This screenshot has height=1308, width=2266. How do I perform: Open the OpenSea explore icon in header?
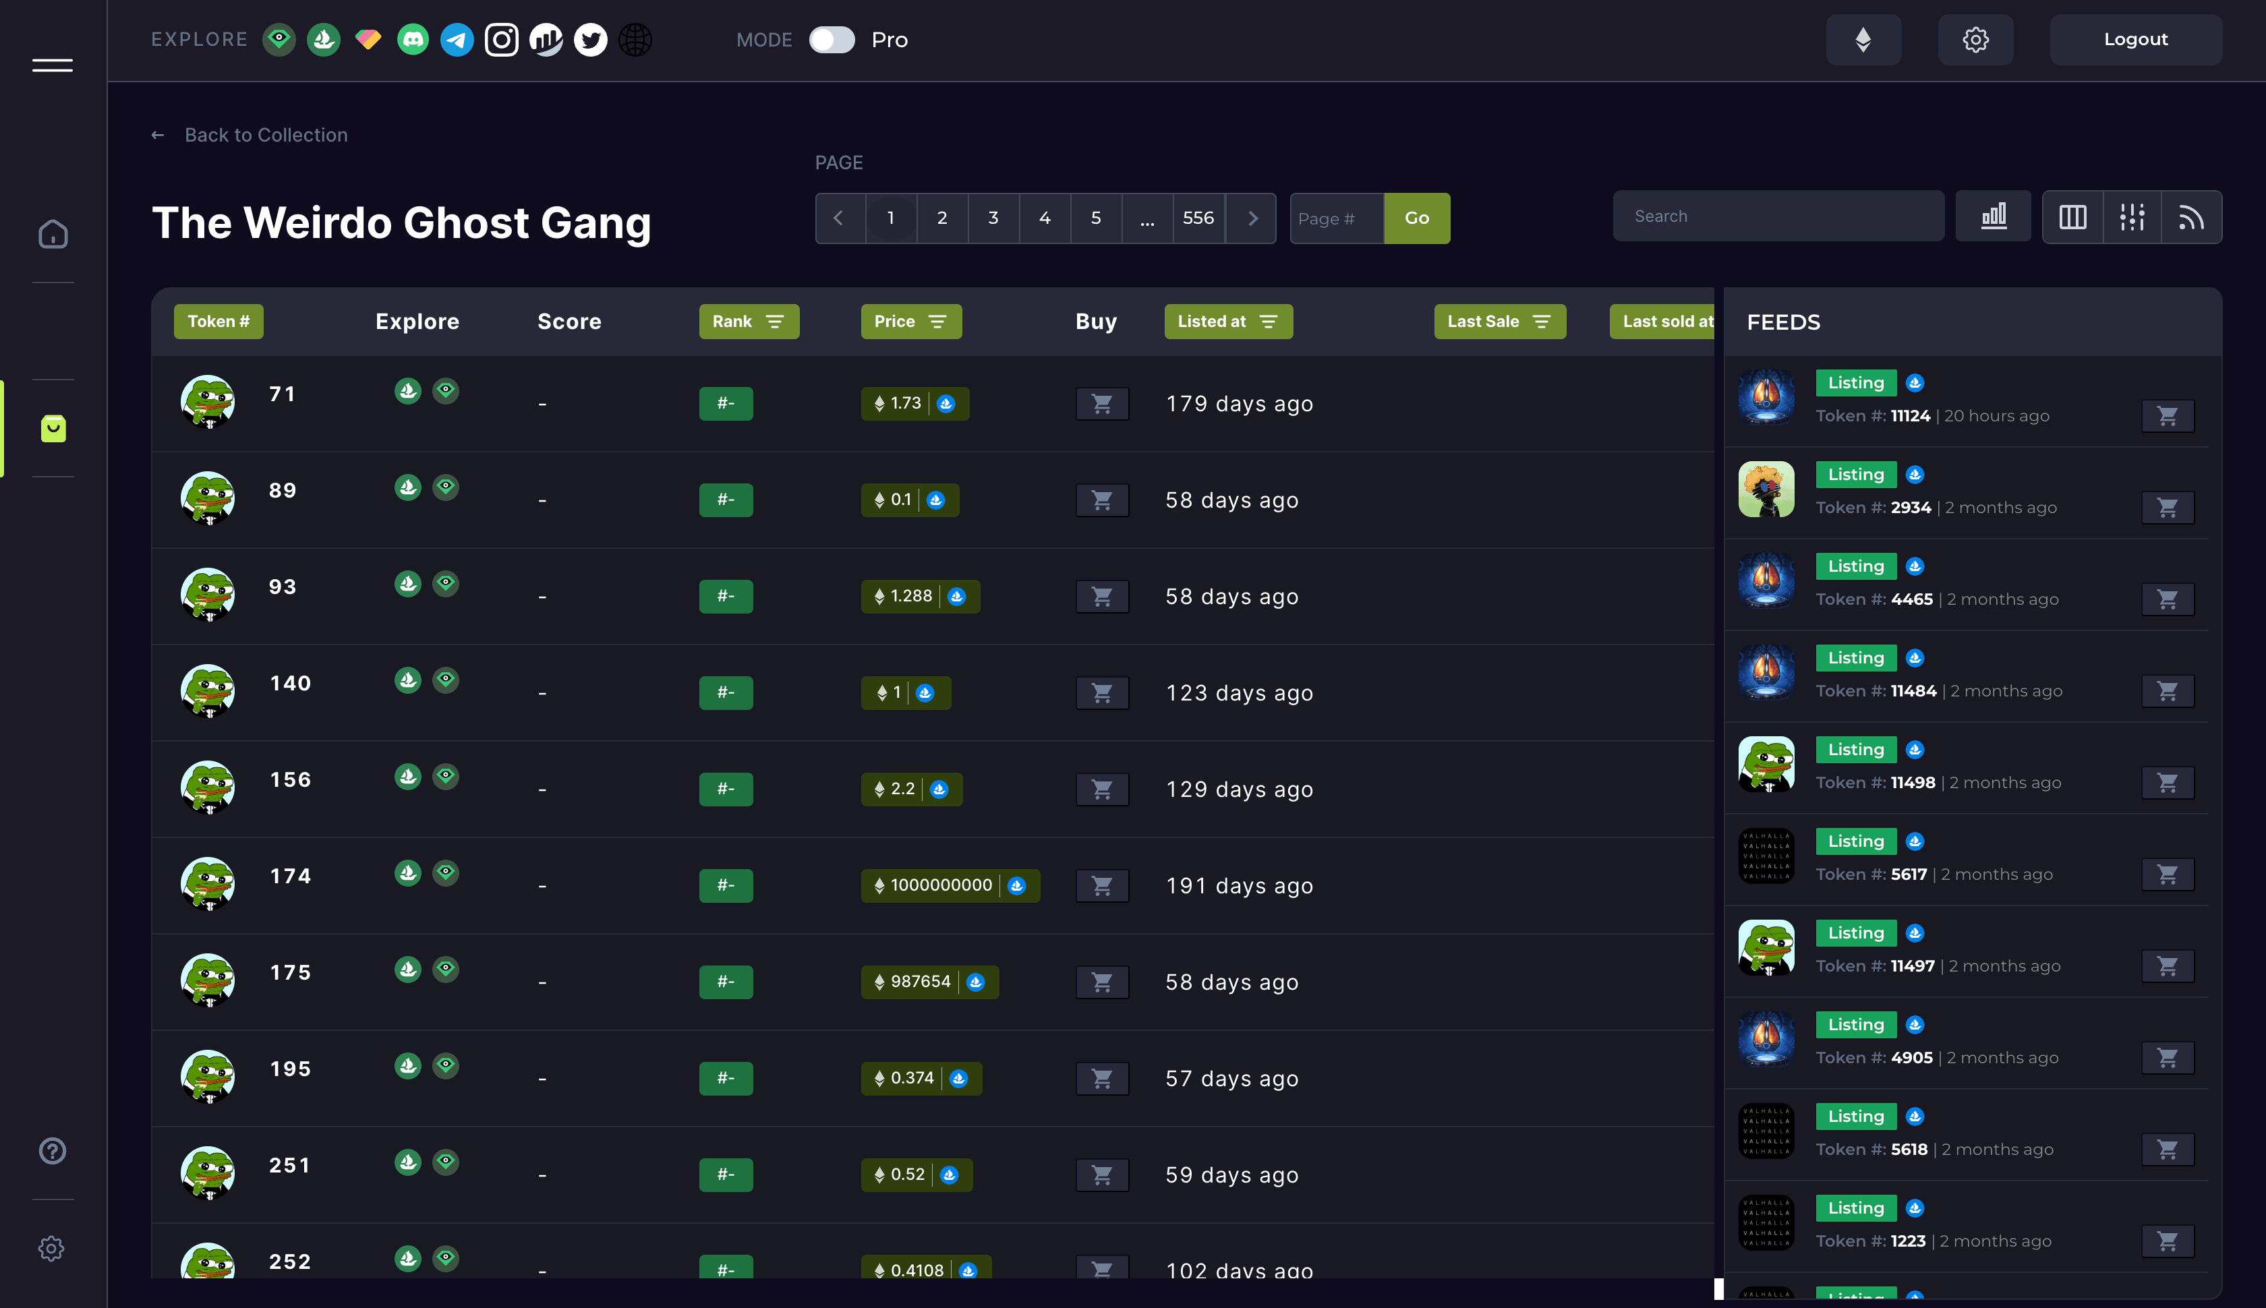click(324, 40)
